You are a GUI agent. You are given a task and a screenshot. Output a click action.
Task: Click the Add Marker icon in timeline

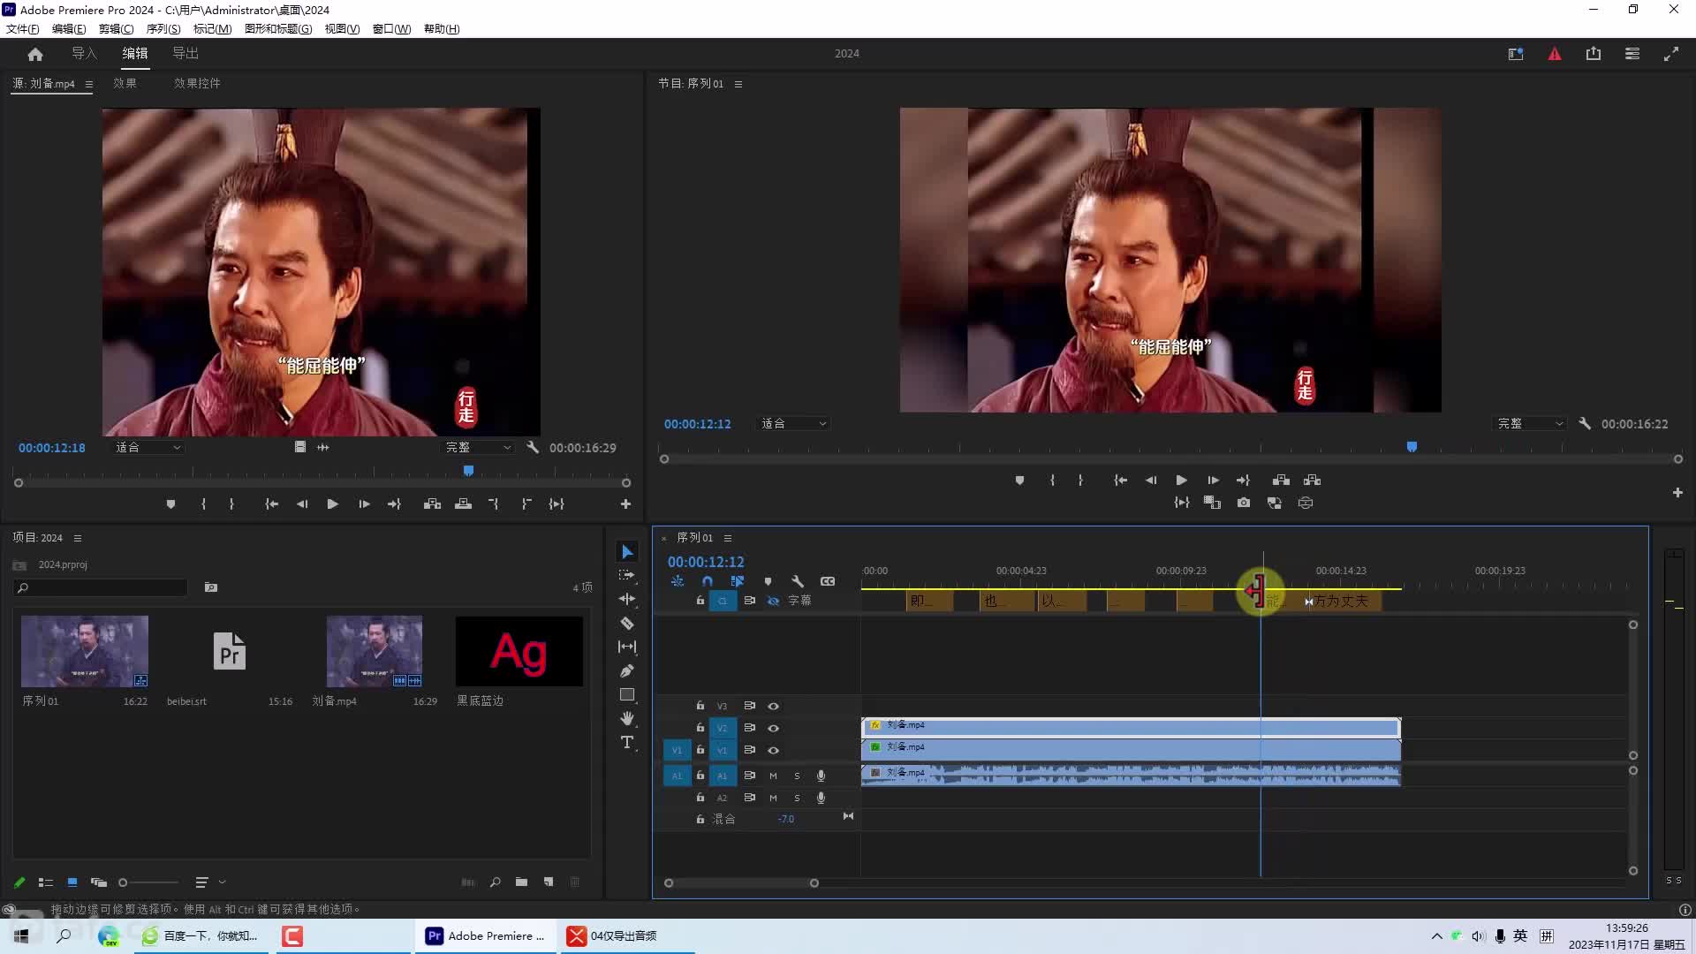tap(768, 581)
